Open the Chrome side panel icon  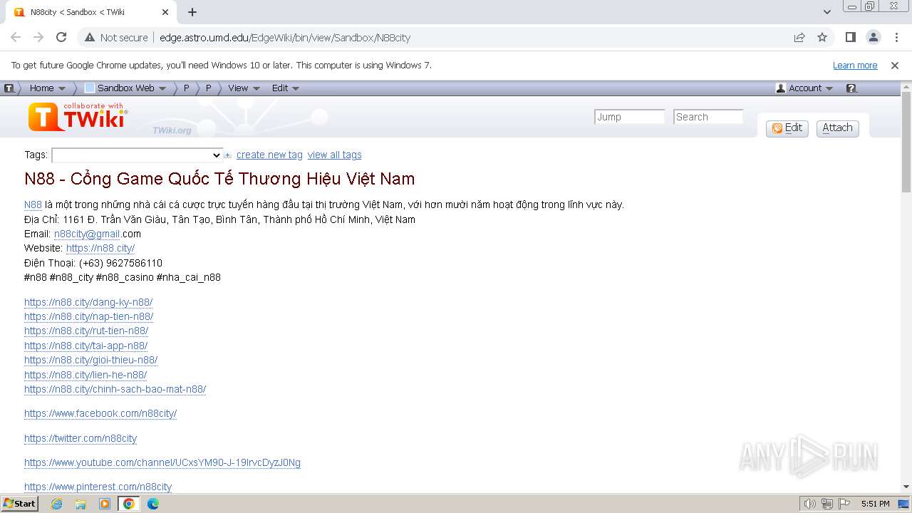pyautogui.click(x=851, y=37)
